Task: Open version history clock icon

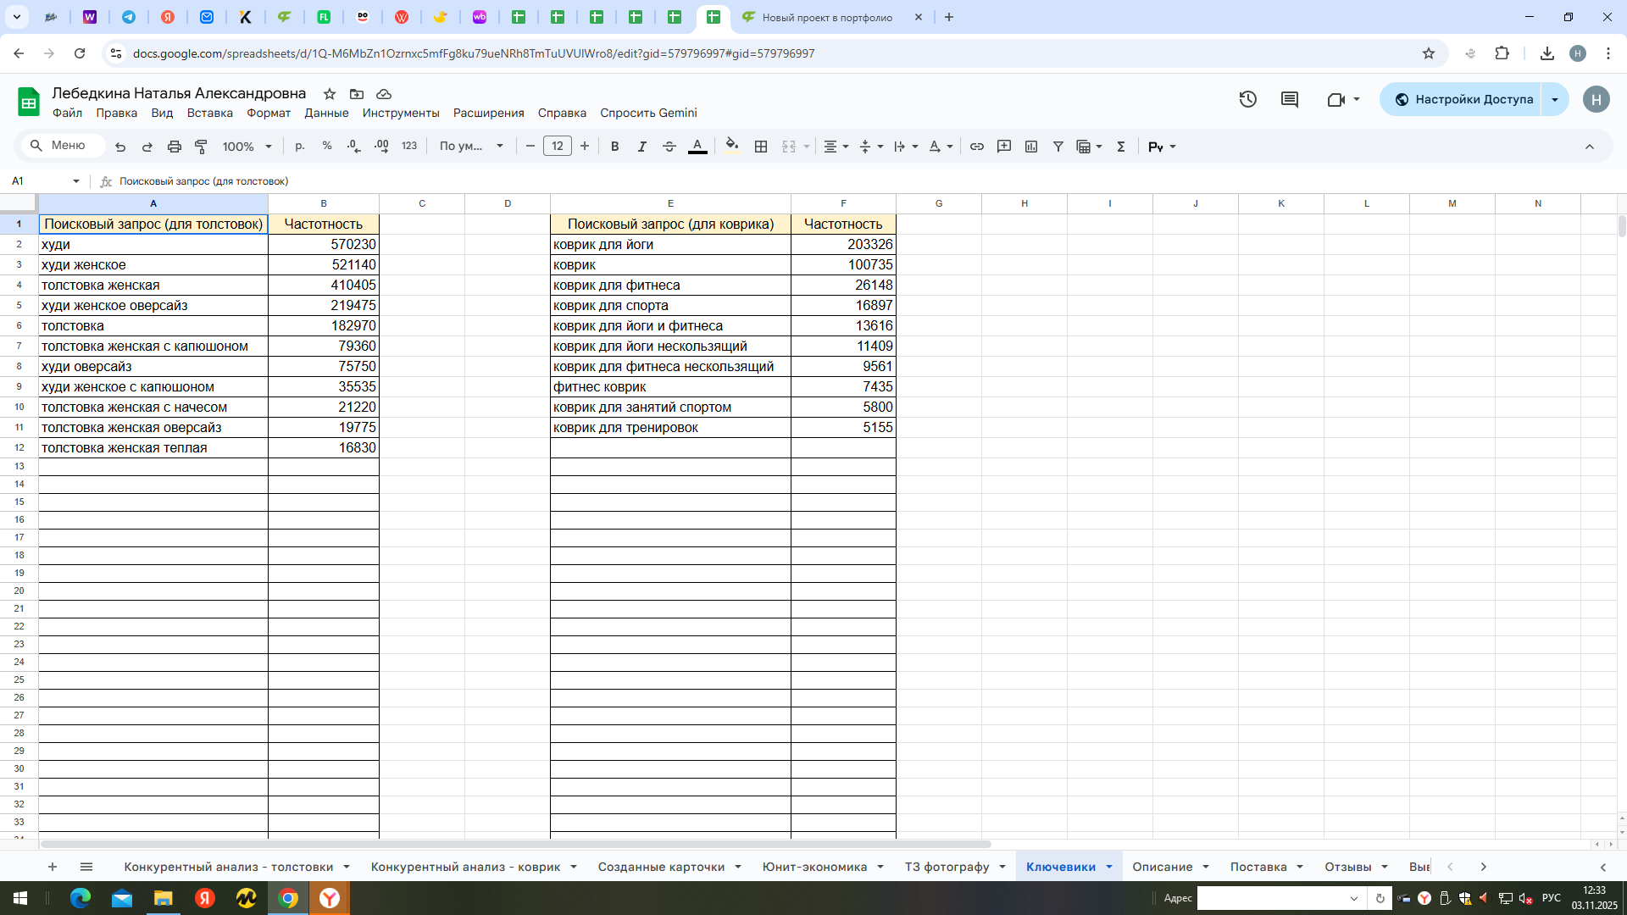Action: coord(1247,99)
